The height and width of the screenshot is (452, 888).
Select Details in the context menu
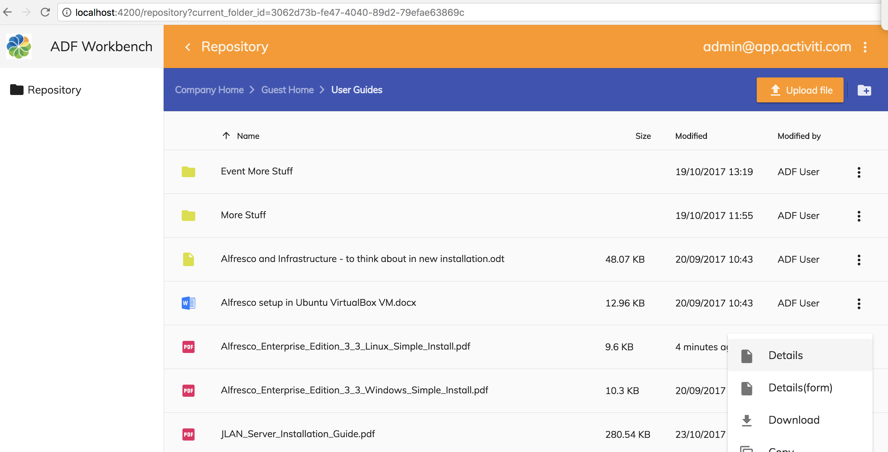coord(785,355)
